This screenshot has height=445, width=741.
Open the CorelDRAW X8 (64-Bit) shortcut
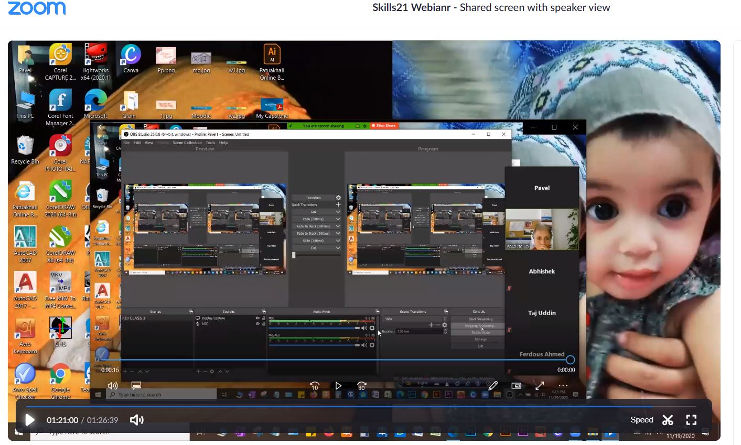pyautogui.click(x=60, y=244)
